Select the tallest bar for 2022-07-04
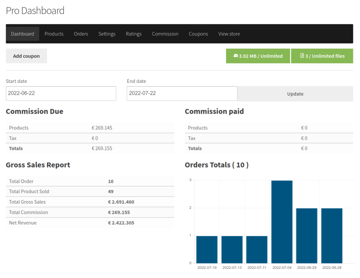This screenshot has width=360, height=278. click(282, 222)
